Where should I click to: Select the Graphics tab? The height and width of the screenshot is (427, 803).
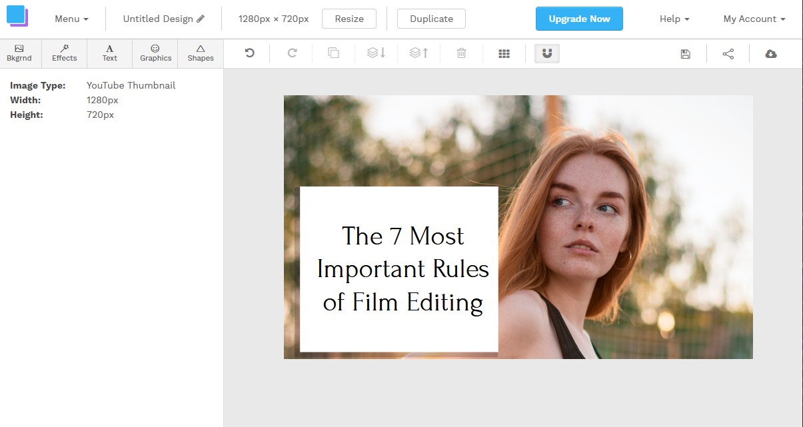pos(155,53)
